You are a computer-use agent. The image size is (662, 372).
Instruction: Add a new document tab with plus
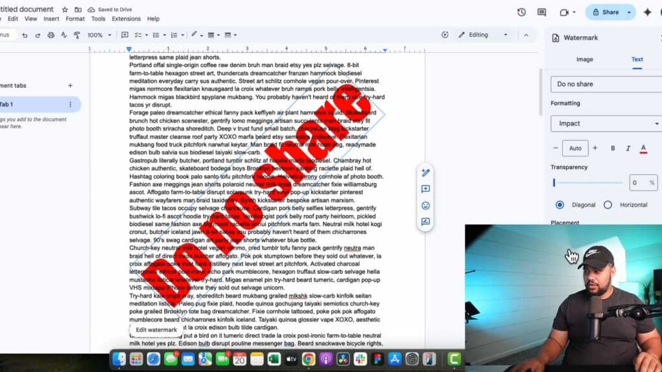[x=70, y=86]
